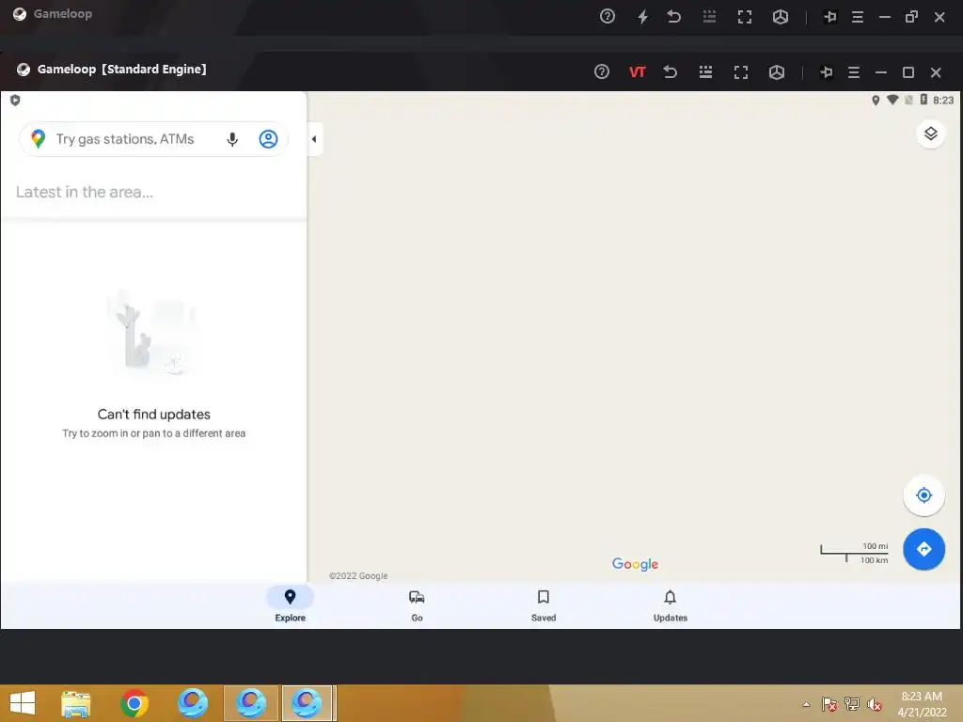Click cube icon in back Gameloop window
The height and width of the screenshot is (722, 963).
tap(781, 17)
